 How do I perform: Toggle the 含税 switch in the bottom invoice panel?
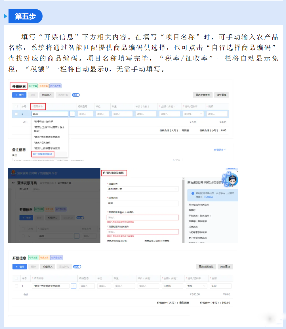click(x=77, y=266)
